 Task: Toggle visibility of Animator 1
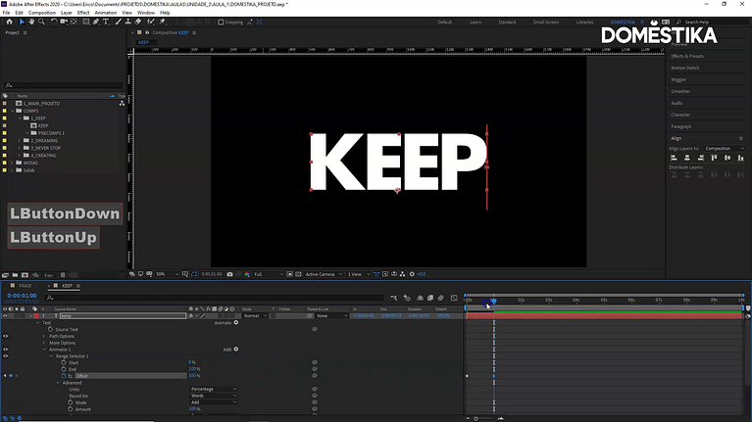(x=5, y=350)
